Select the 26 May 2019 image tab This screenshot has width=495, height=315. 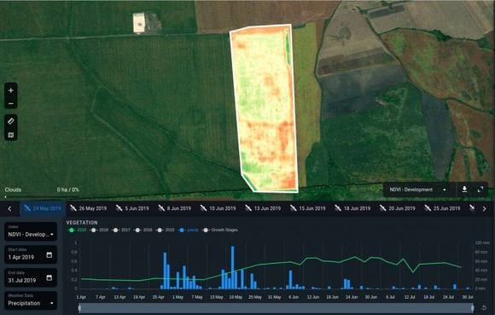(x=89, y=208)
